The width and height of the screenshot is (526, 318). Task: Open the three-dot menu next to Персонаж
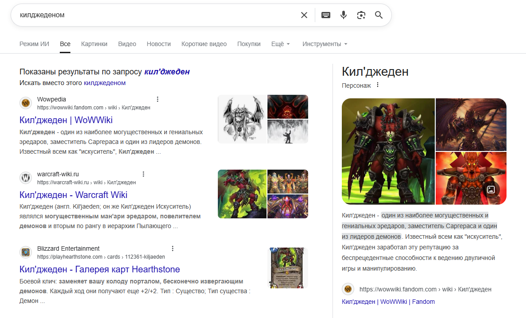378,85
